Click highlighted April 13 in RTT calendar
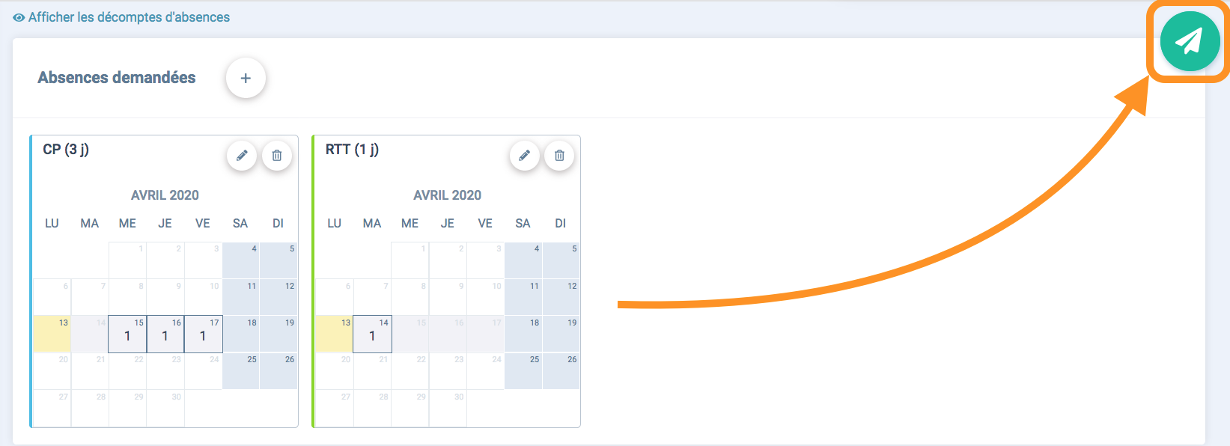1230x446 pixels. 334,334
